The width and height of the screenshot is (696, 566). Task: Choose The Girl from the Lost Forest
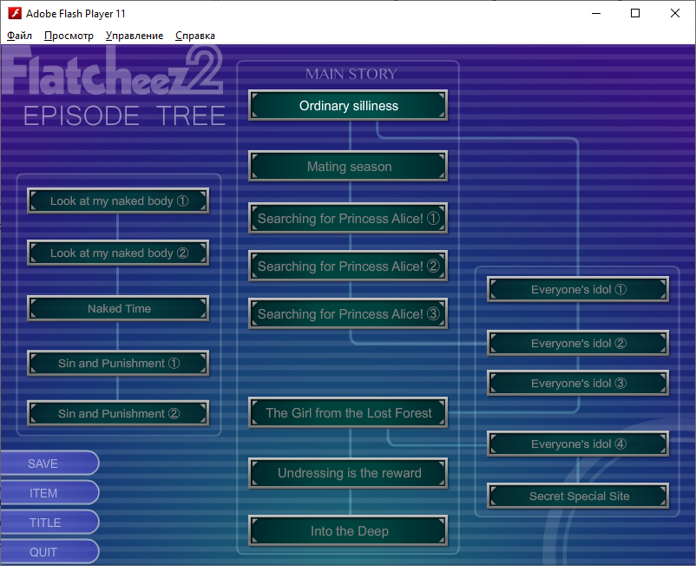click(x=349, y=413)
